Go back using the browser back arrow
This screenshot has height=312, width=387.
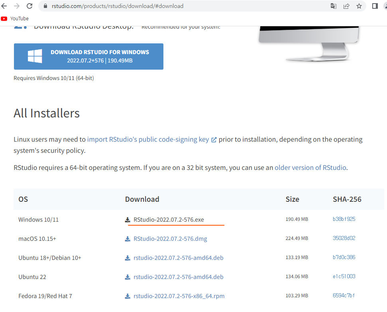[x=4, y=6]
